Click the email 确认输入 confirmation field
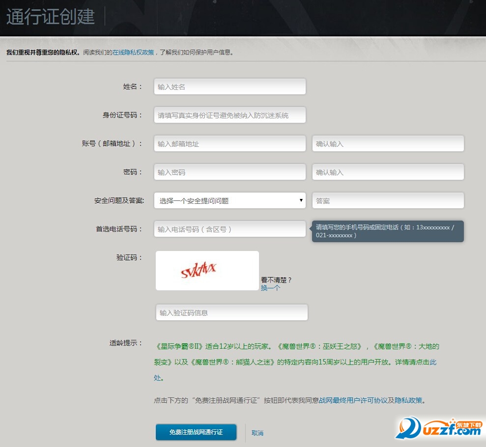 pyautogui.click(x=388, y=143)
